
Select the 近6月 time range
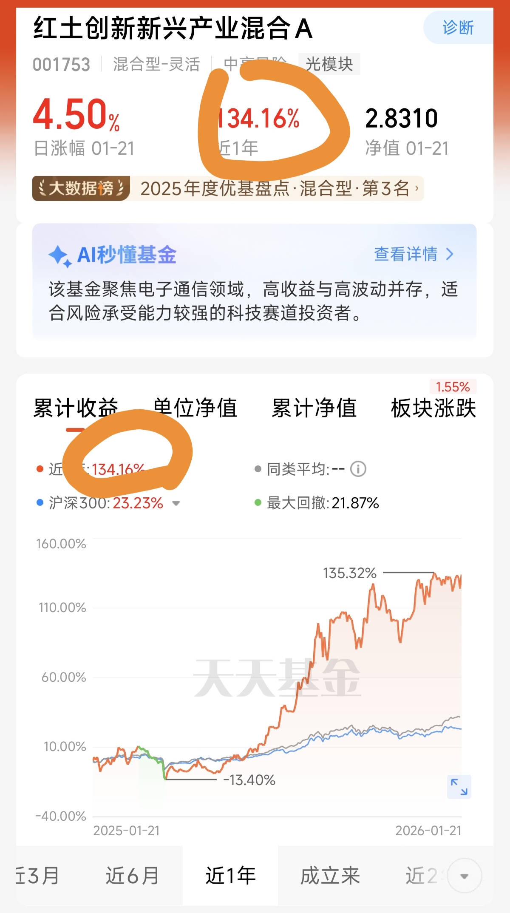click(x=133, y=876)
